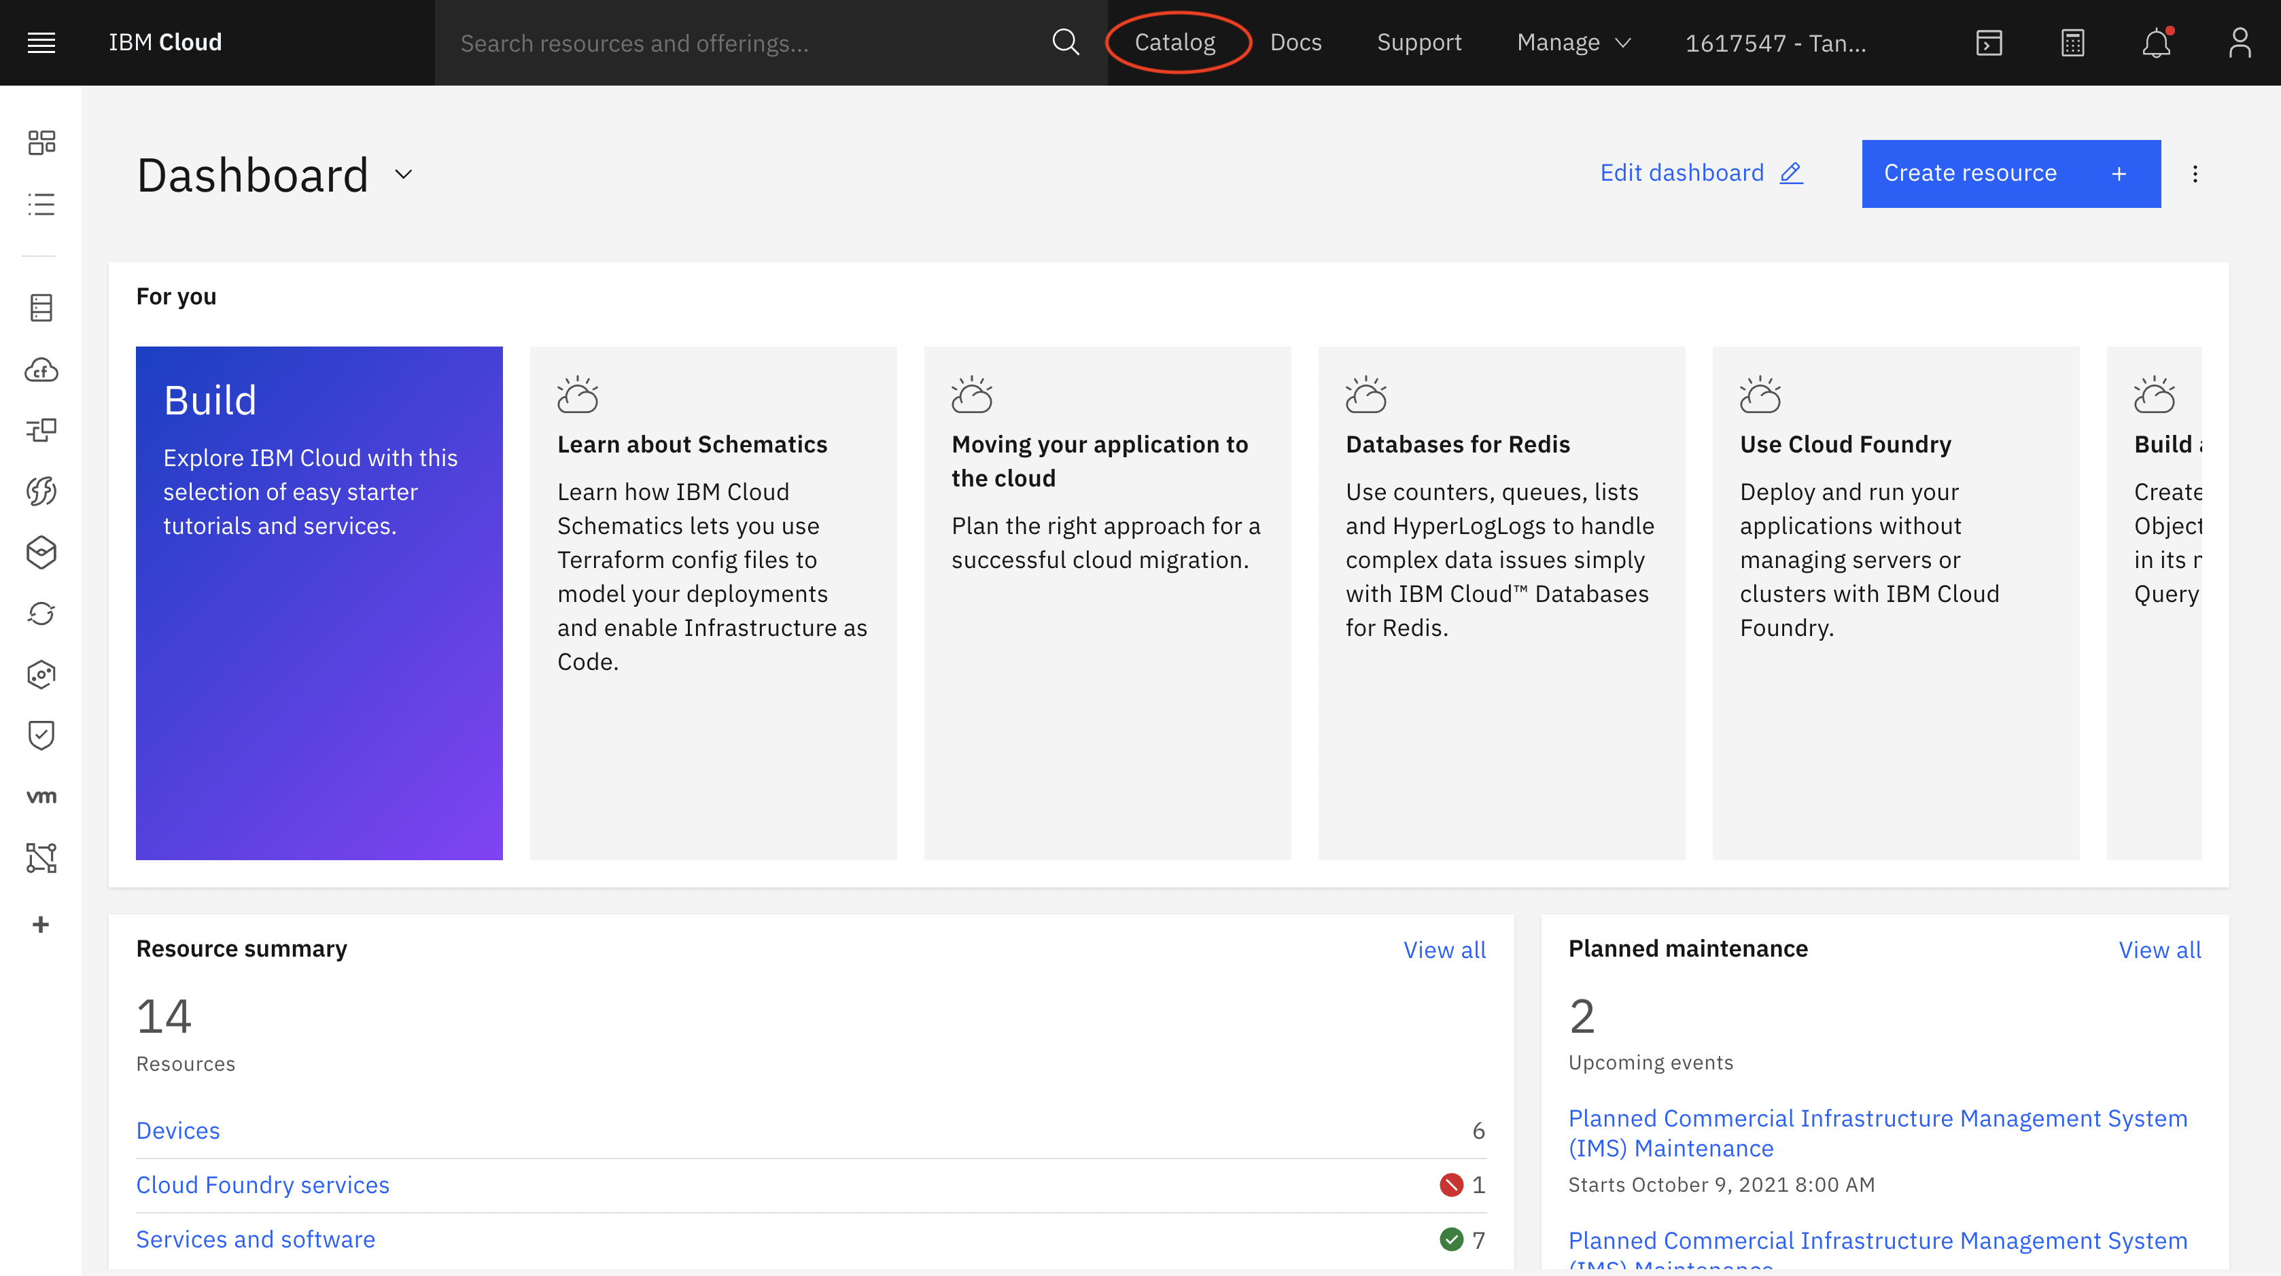Open the Security shield sidebar icon

(x=41, y=734)
